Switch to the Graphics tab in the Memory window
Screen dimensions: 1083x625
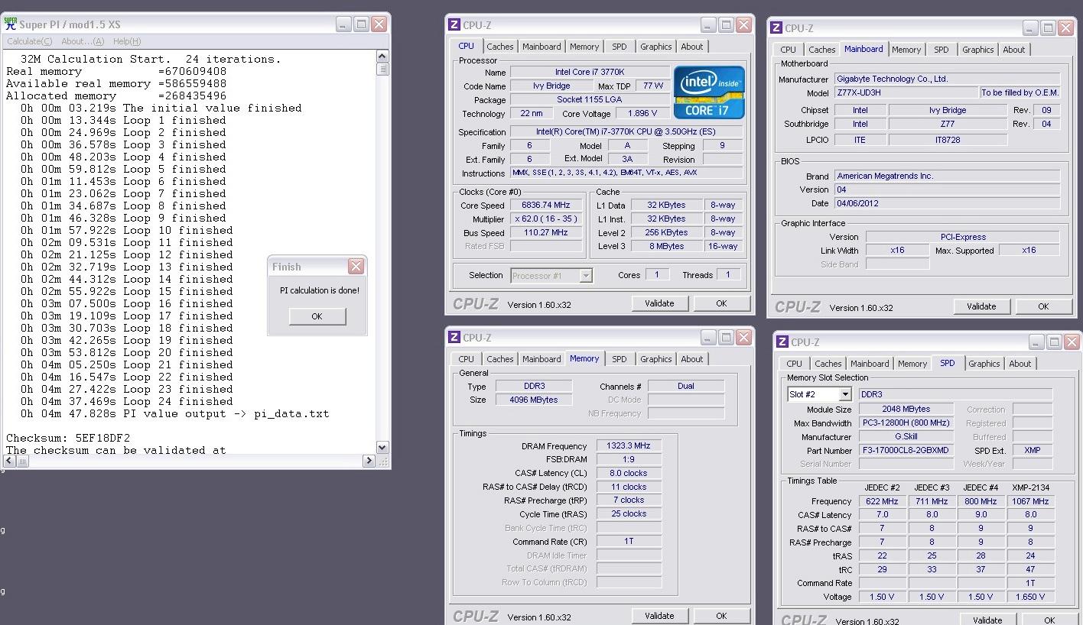[x=656, y=359]
